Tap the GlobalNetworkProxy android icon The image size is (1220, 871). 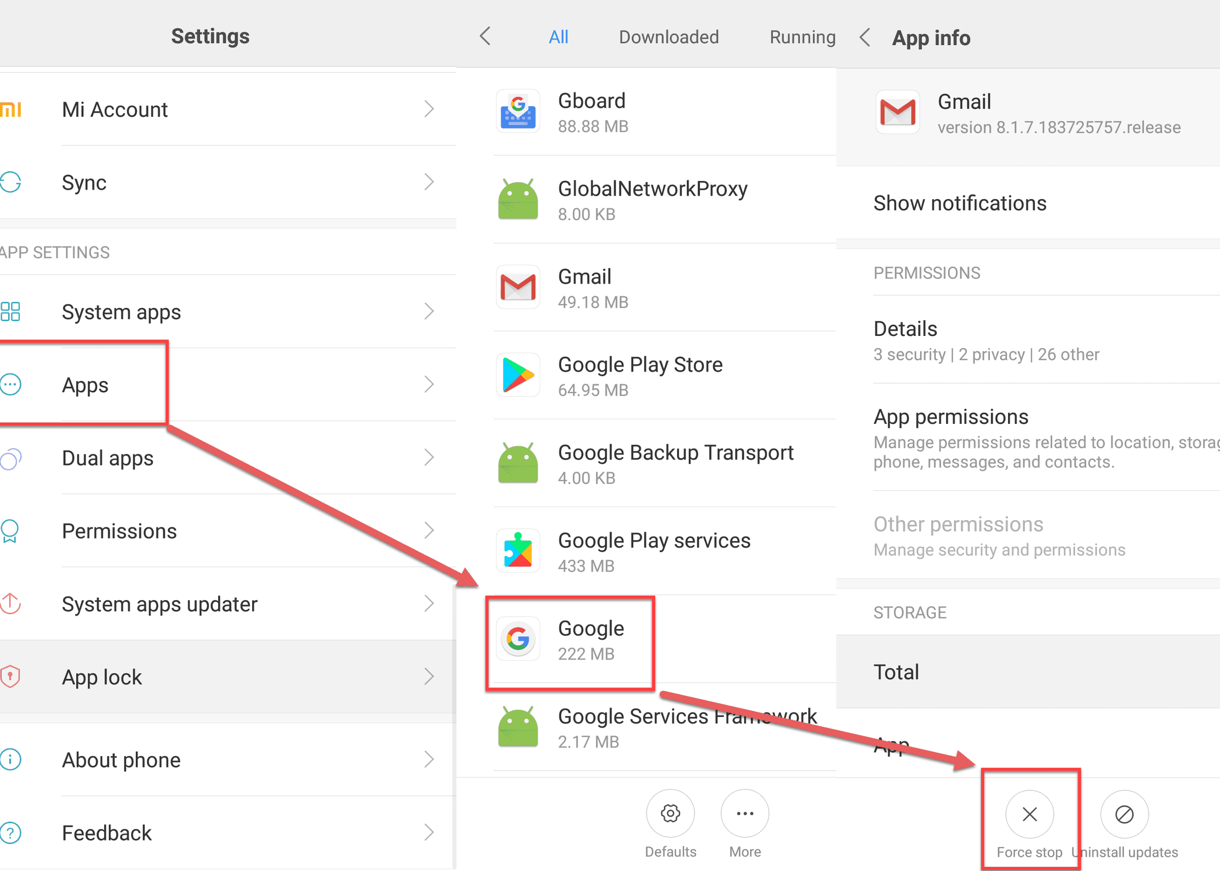click(x=517, y=199)
